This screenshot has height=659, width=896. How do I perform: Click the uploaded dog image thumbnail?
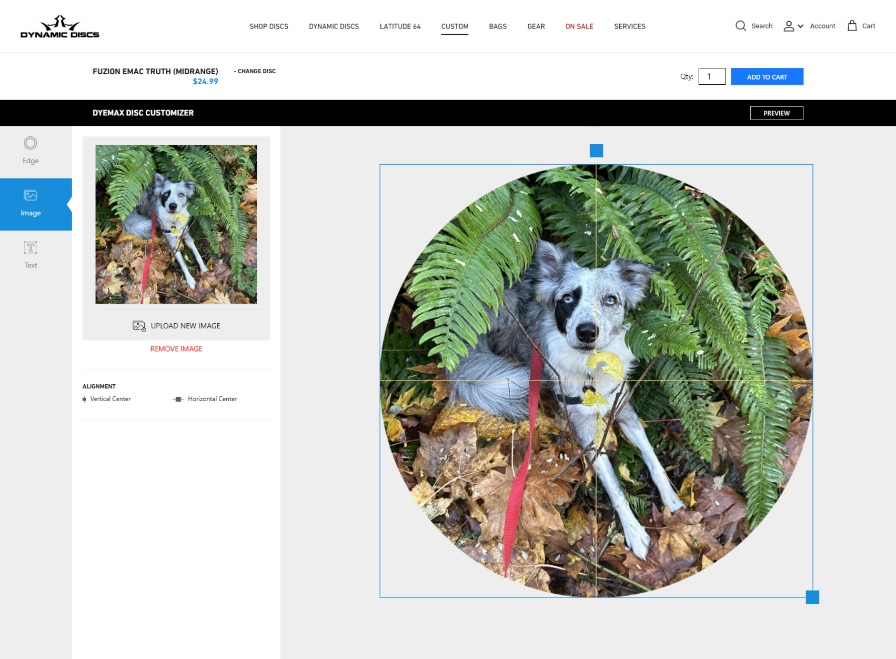[x=176, y=224]
